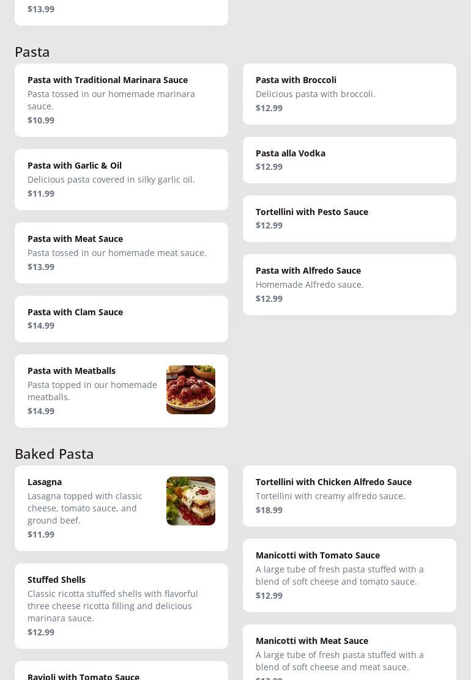View the Lasagna dish image
Viewport: 471px width, 680px height.
click(191, 501)
